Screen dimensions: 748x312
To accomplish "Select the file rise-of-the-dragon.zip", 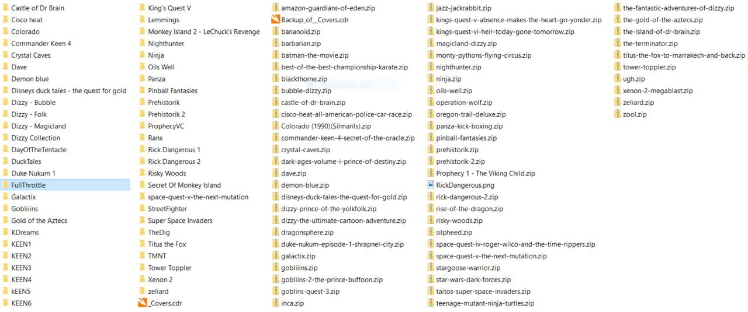I will pos(470,209).
